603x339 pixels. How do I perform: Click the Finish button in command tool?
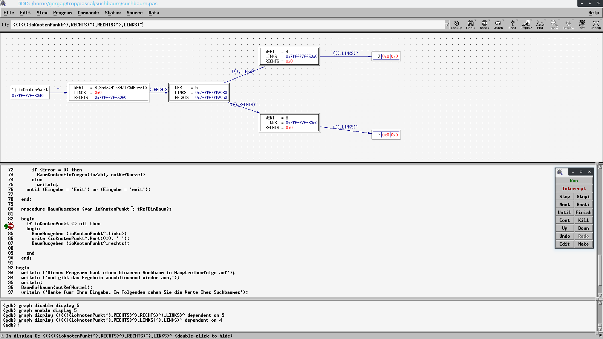click(x=583, y=212)
